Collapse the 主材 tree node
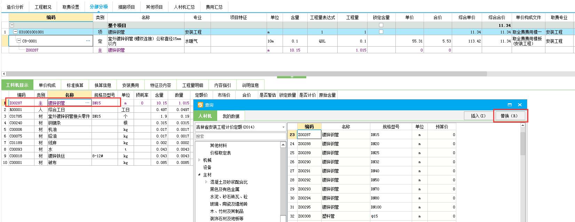Image resolution: width=575 pixels, height=222 pixels. click(199, 175)
